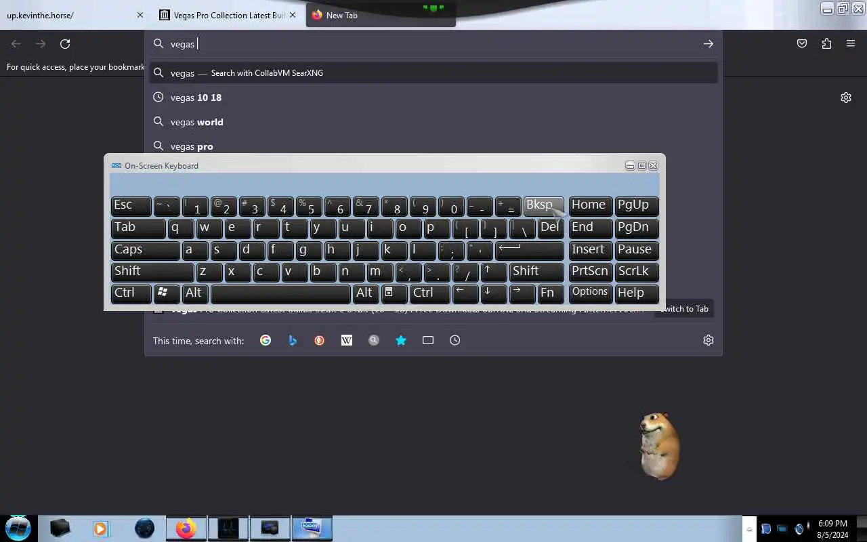Search history using the clock icon
Viewport: 867px width, 542px height.
tap(455, 340)
